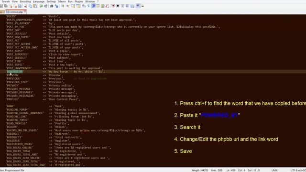Open the ? help menu
The width and height of the screenshot is (306, 172).
pos(98,1)
